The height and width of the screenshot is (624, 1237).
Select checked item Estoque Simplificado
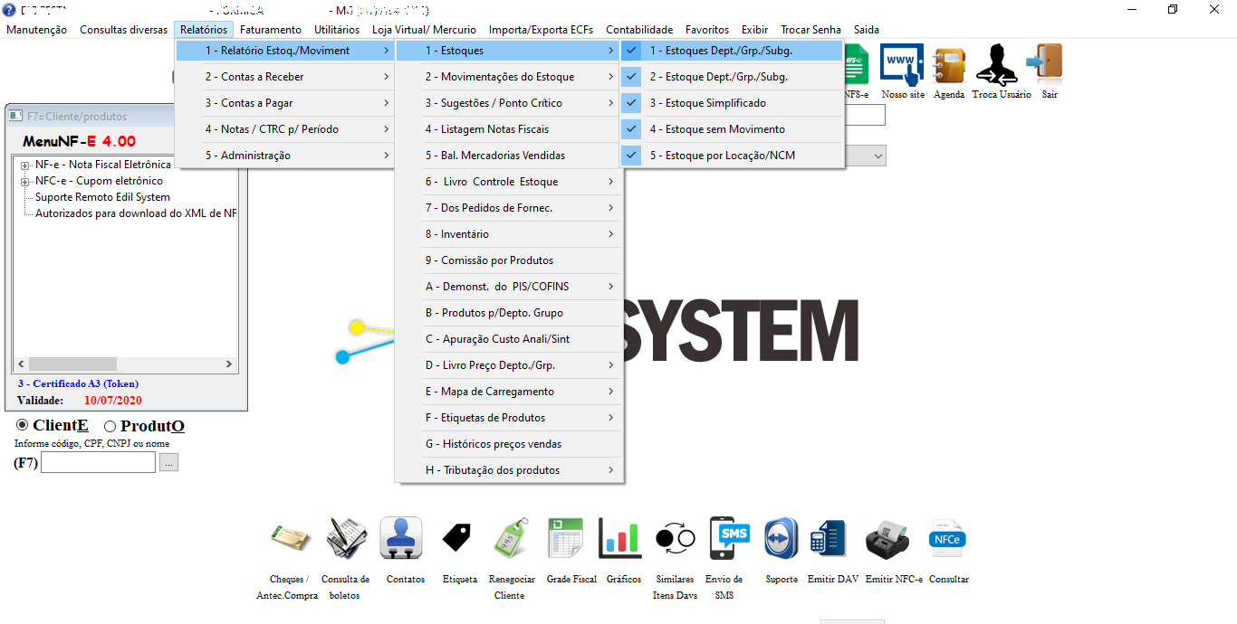[707, 103]
